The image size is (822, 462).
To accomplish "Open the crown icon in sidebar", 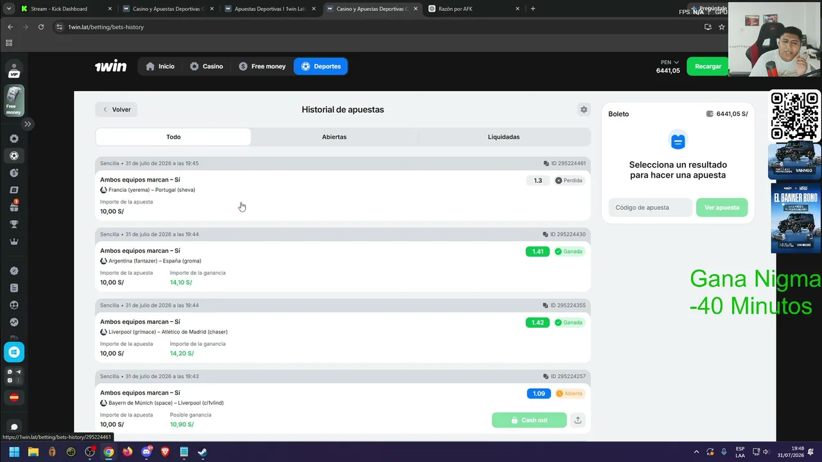I will click(x=14, y=242).
